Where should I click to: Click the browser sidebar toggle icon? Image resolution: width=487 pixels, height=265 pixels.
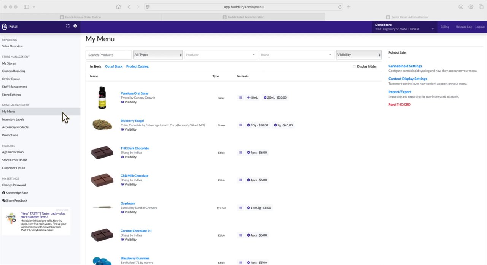click(26, 7)
